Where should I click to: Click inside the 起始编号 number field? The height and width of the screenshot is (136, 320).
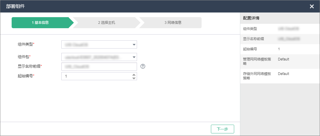96,76
